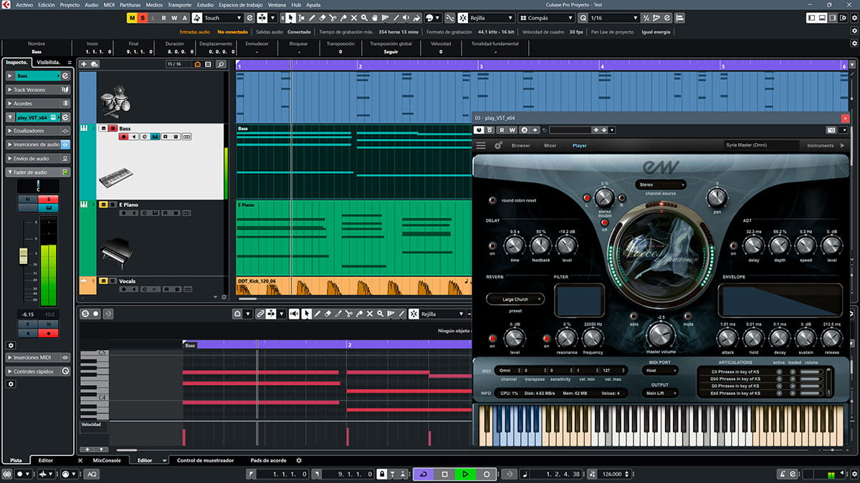Mute the E Piano track
This screenshot has width=860, height=483.
tap(103, 205)
